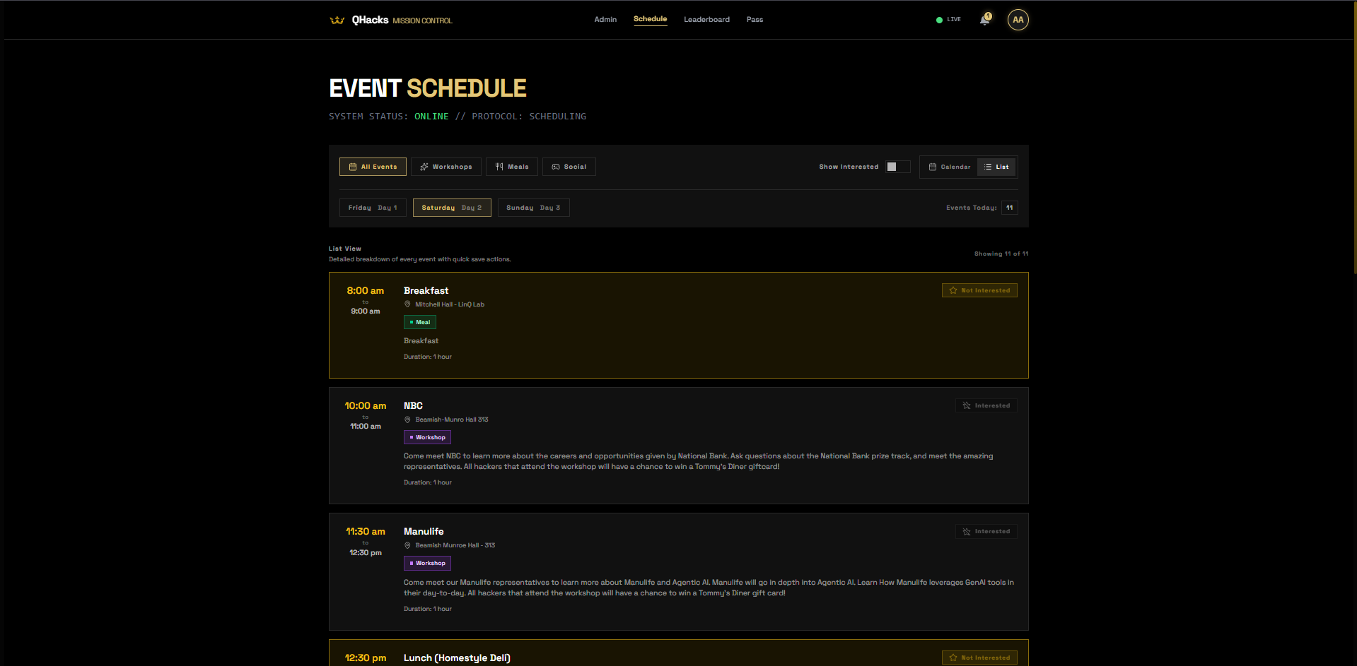
Task: Filter events by Meals
Action: click(x=511, y=167)
